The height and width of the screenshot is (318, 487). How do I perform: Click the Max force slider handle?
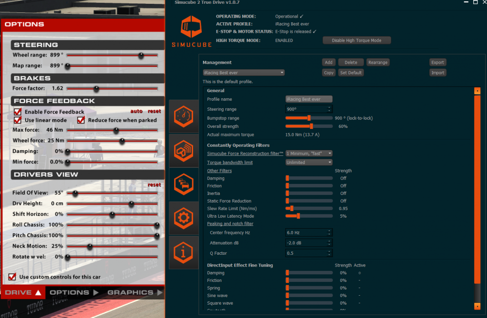(x=116, y=130)
